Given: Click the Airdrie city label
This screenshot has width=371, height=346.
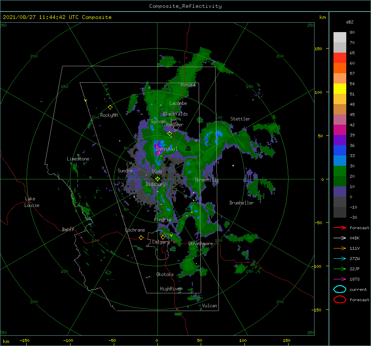Looking at the screenshot, I should pyautogui.click(x=162, y=220).
